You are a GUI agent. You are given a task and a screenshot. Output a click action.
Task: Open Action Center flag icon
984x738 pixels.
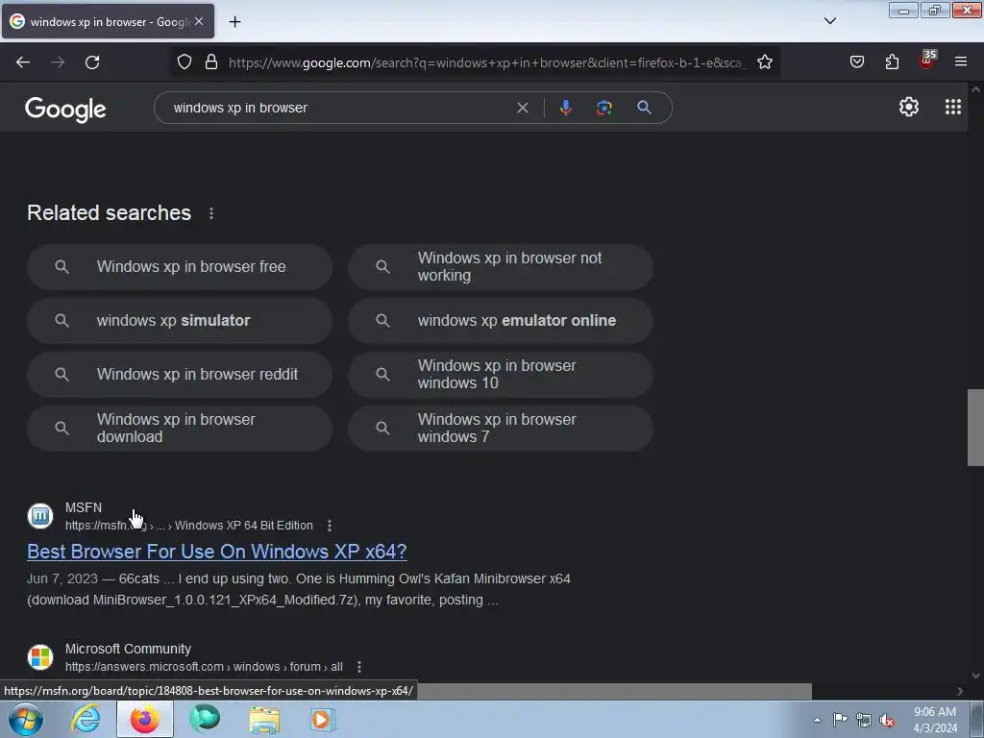point(840,720)
